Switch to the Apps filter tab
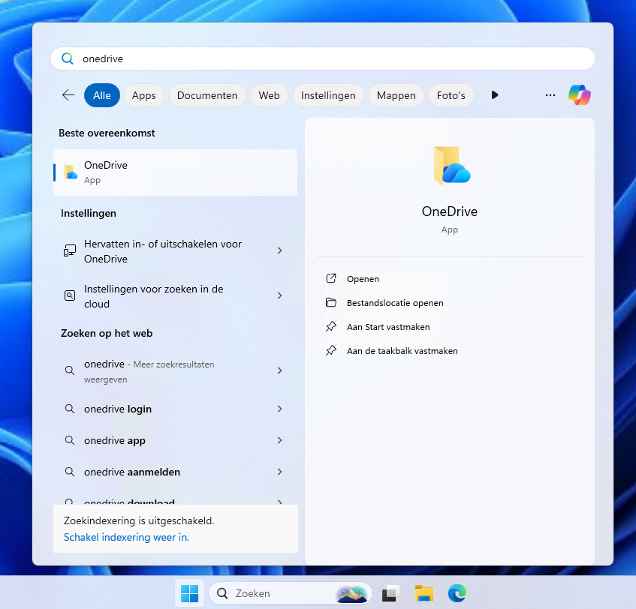This screenshot has height=609, width=636. coord(144,95)
